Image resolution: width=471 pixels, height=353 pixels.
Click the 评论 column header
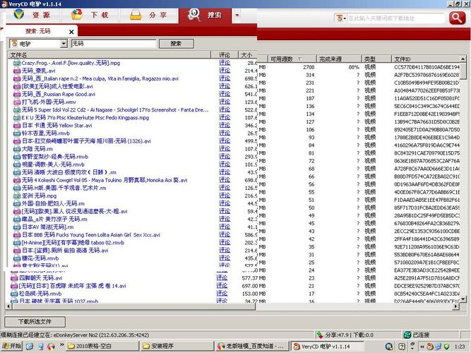[225, 54]
